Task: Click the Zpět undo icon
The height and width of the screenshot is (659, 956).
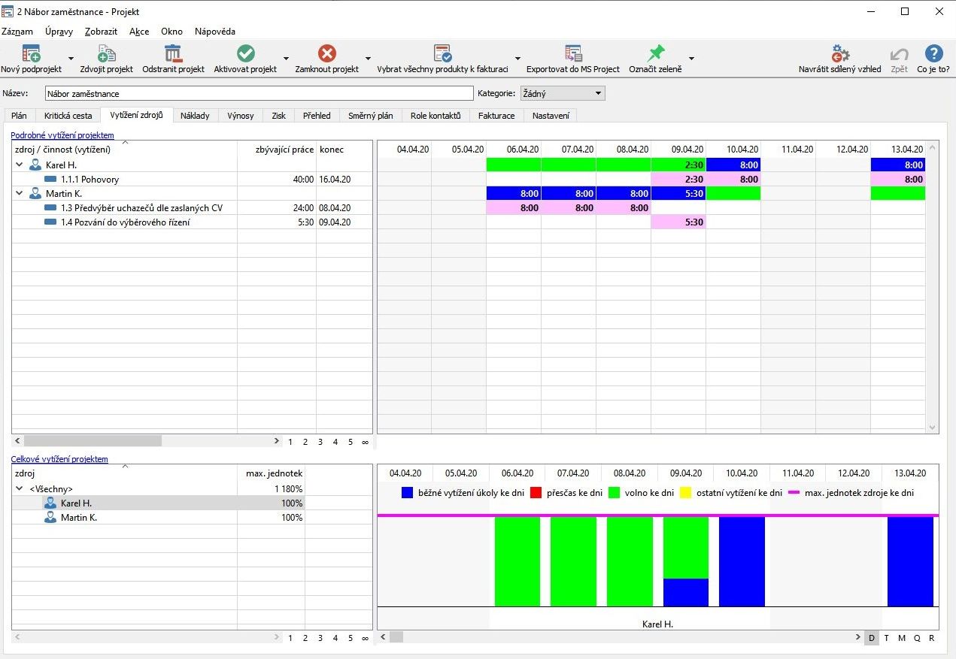Action: point(899,53)
